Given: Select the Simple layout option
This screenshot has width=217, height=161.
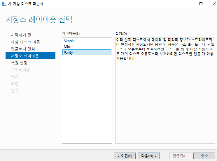Looking at the screenshot, I should click(x=87, y=41).
